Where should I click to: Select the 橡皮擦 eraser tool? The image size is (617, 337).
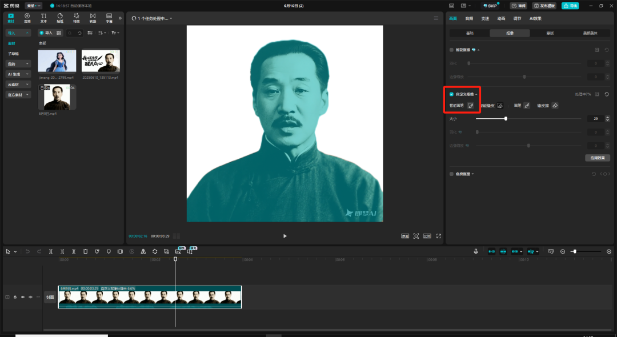click(554, 106)
